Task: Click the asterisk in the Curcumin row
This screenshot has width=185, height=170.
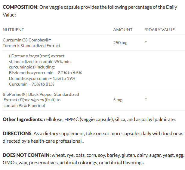Action: 146,43
